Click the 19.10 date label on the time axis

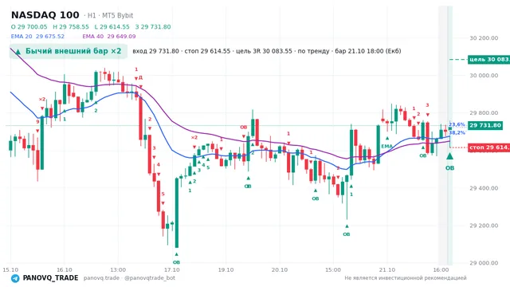click(226, 269)
